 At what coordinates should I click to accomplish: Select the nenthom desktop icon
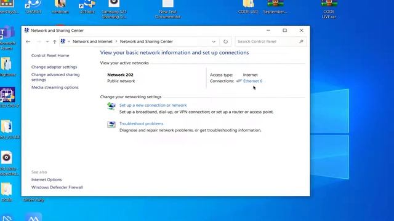60,7
